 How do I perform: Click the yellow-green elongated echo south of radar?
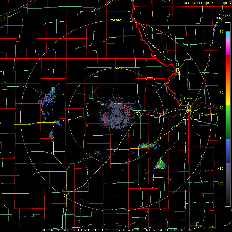coord(146,146)
